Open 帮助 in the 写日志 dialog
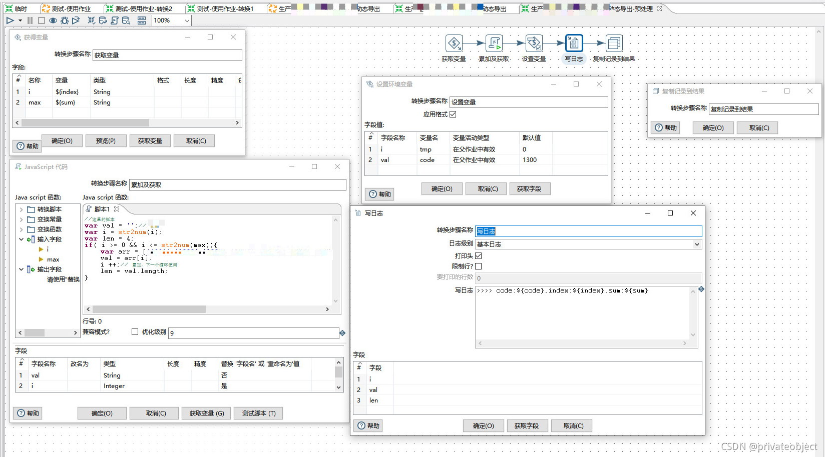 [x=368, y=425]
